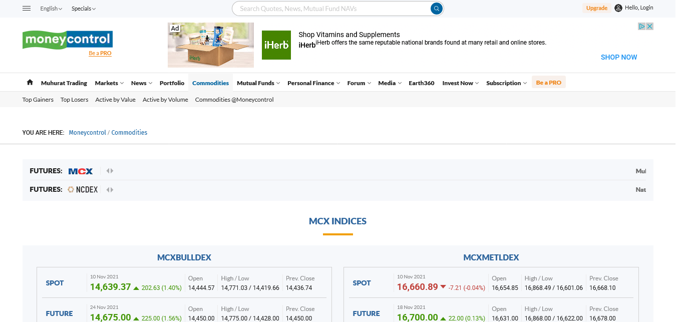Select the Commodities navigation tab

click(x=210, y=83)
